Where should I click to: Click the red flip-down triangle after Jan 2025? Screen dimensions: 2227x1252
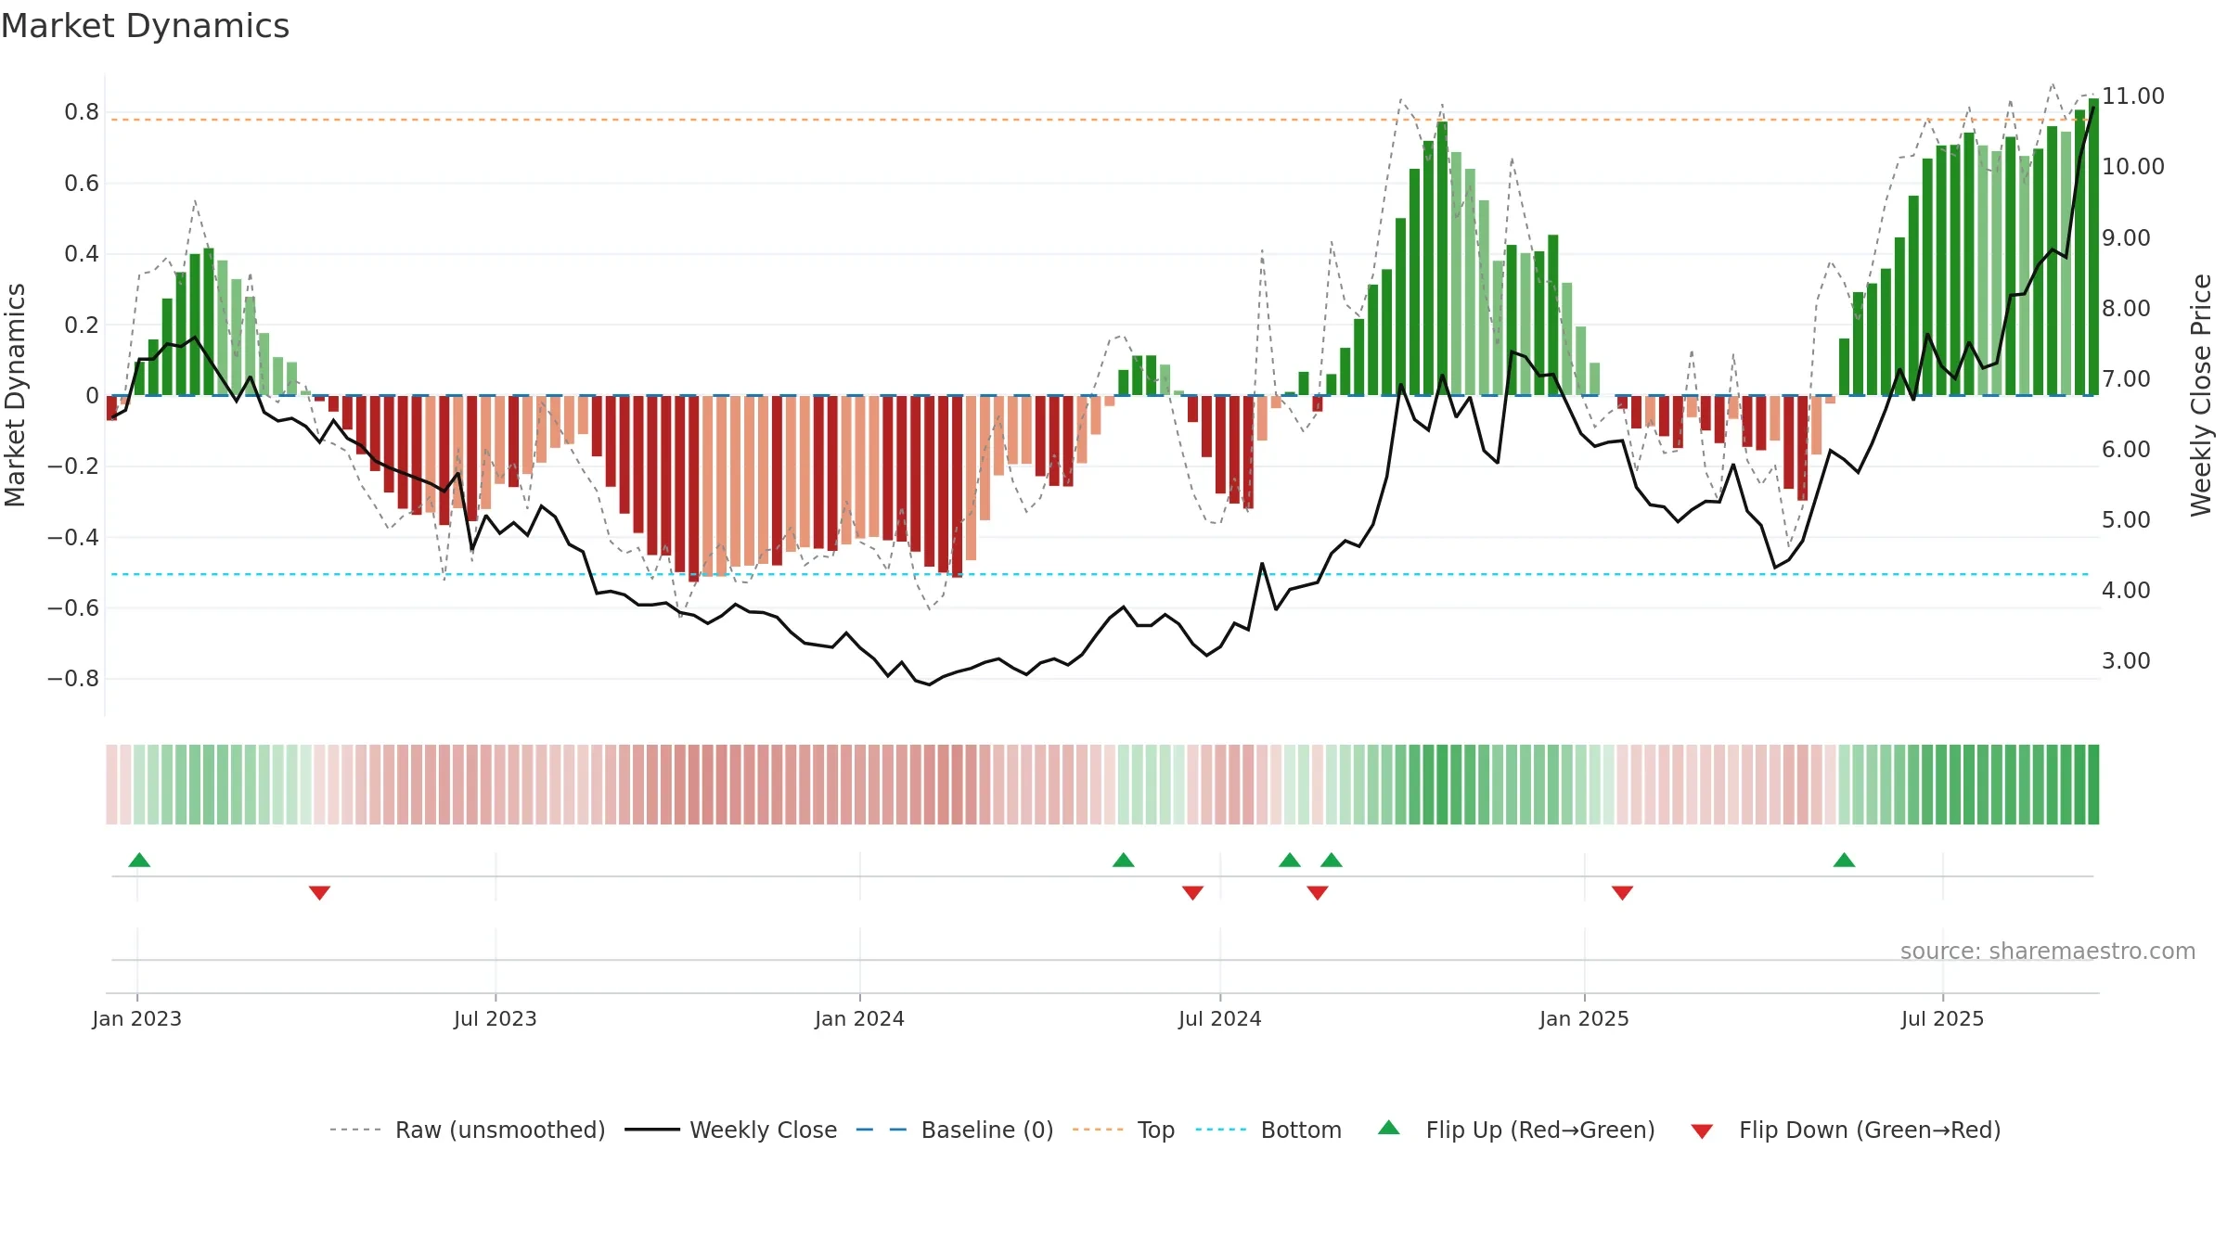(1623, 892)
